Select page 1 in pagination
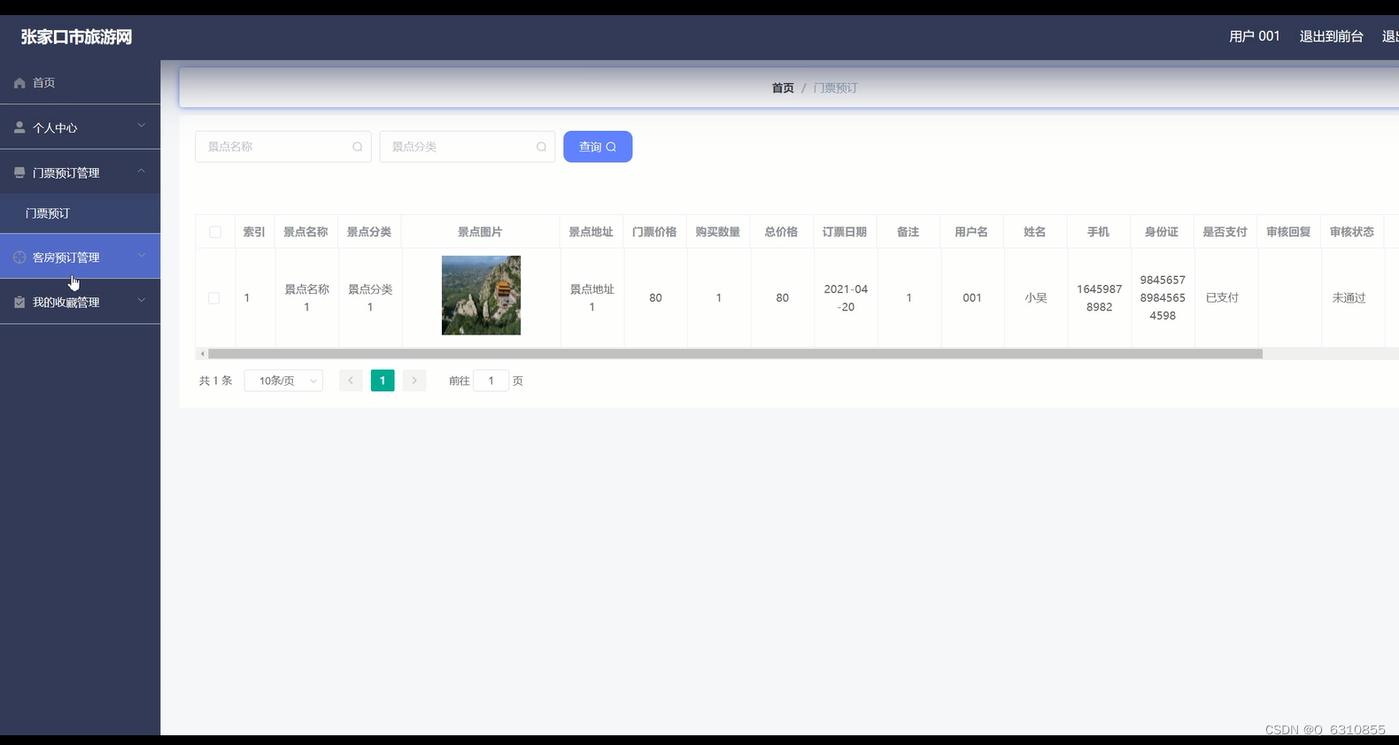 point(383,380)
